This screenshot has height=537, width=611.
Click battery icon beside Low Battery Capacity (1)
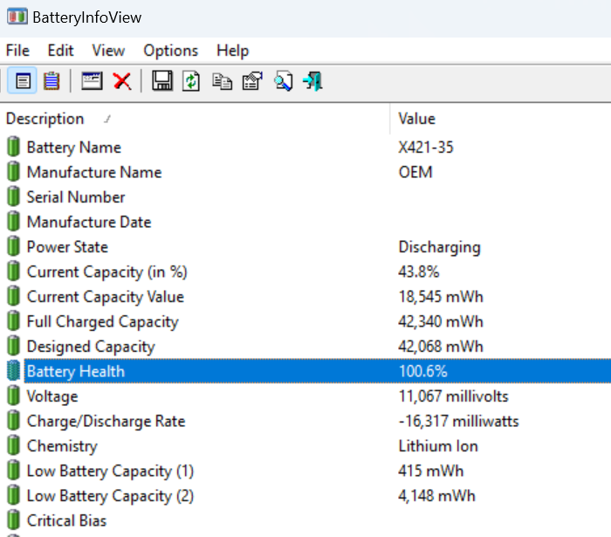point(14,471)
